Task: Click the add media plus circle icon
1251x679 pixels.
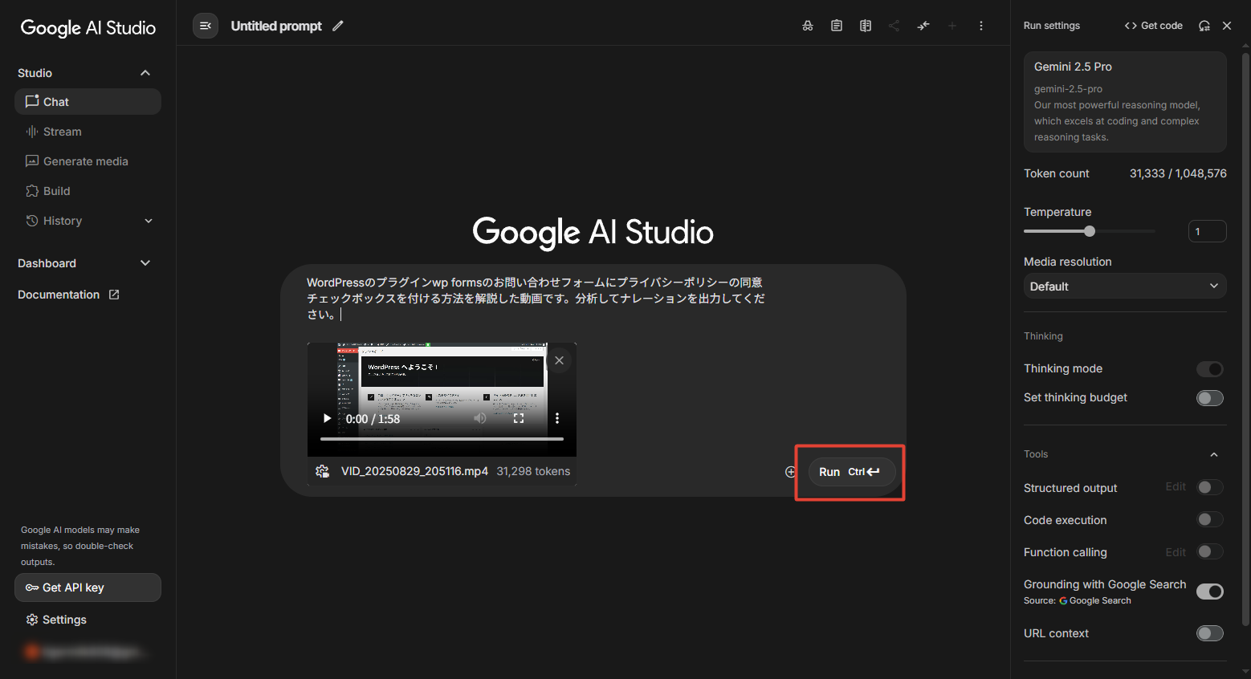Action: (x=791, y=472)
